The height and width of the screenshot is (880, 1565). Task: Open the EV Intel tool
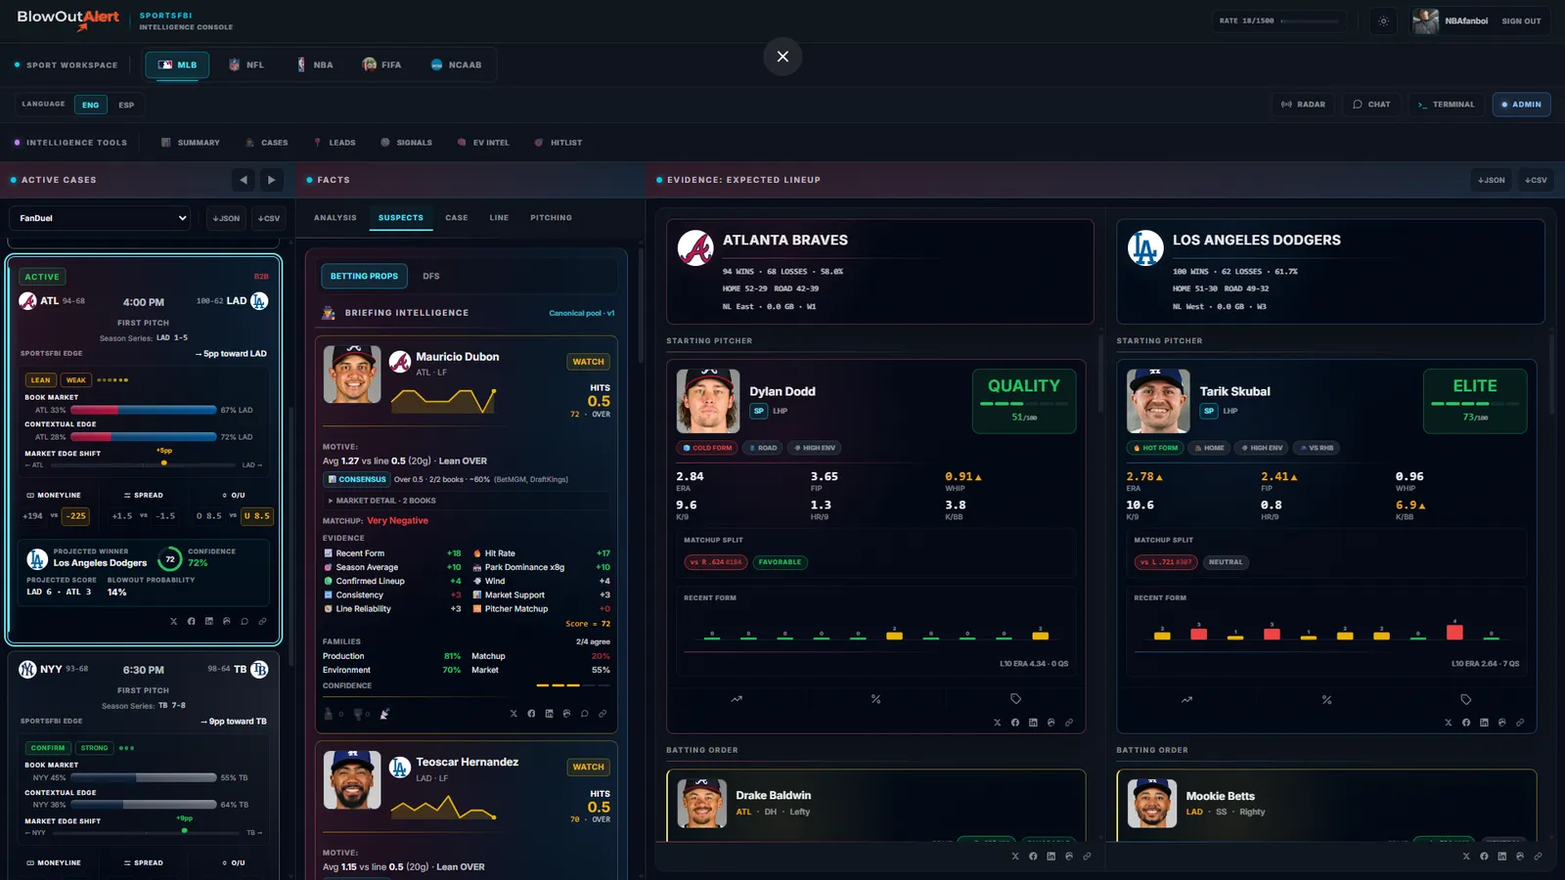pyautogui.click(x=483, y=143)
